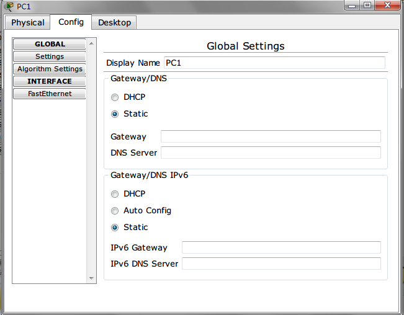Screen dimensions: 404x315
Task: Click the Gateway input field
Action: pos(271,136)
